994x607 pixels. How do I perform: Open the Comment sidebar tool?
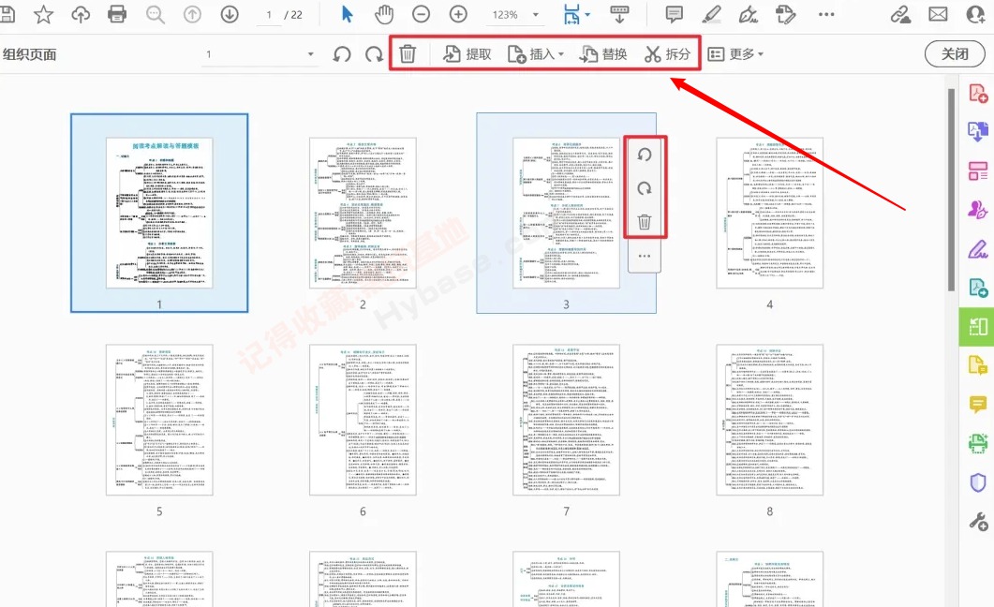977,405
